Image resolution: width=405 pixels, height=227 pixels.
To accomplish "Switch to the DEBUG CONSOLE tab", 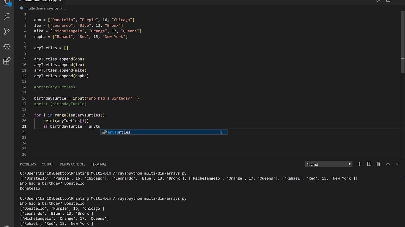I will [72, 164].
